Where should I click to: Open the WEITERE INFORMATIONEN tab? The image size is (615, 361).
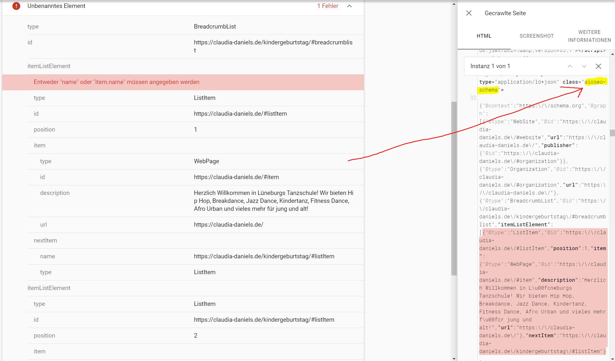coord(589,36)
